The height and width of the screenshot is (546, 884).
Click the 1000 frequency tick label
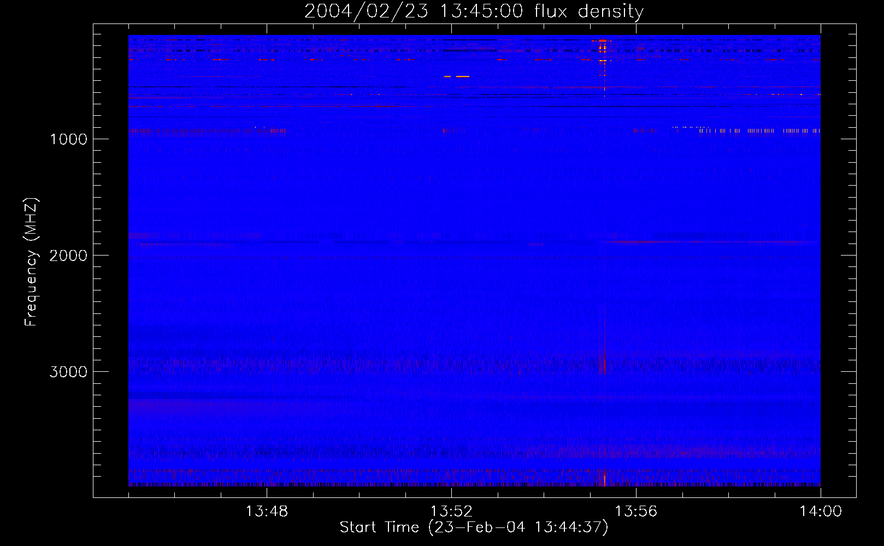pyautogui.click(x=68, y=139)
